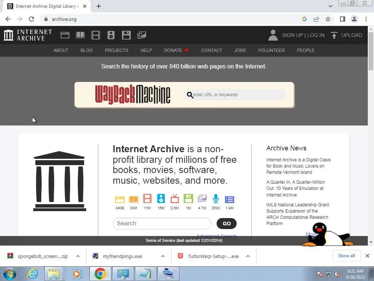This screenshot has width=374, height=281.
Task: Open Chrome's three-dot menu
Action: (366, 19)
